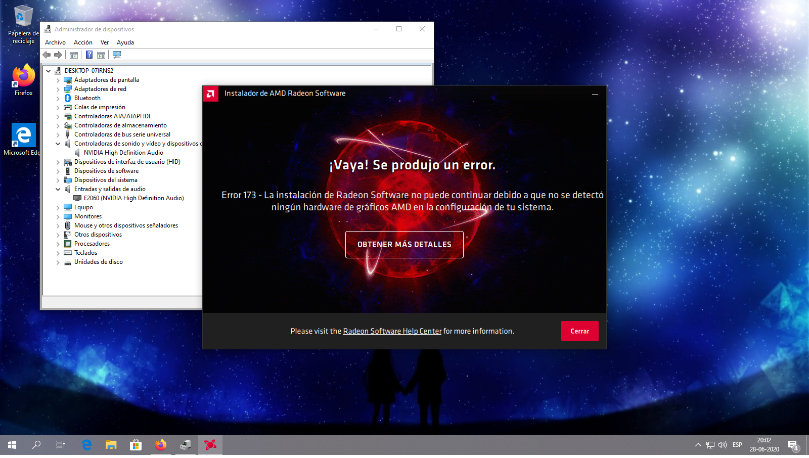
Task: Expand Adaptadores de red
Action: coord(58,89)
